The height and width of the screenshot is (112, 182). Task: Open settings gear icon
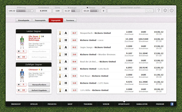click(165, 10)
